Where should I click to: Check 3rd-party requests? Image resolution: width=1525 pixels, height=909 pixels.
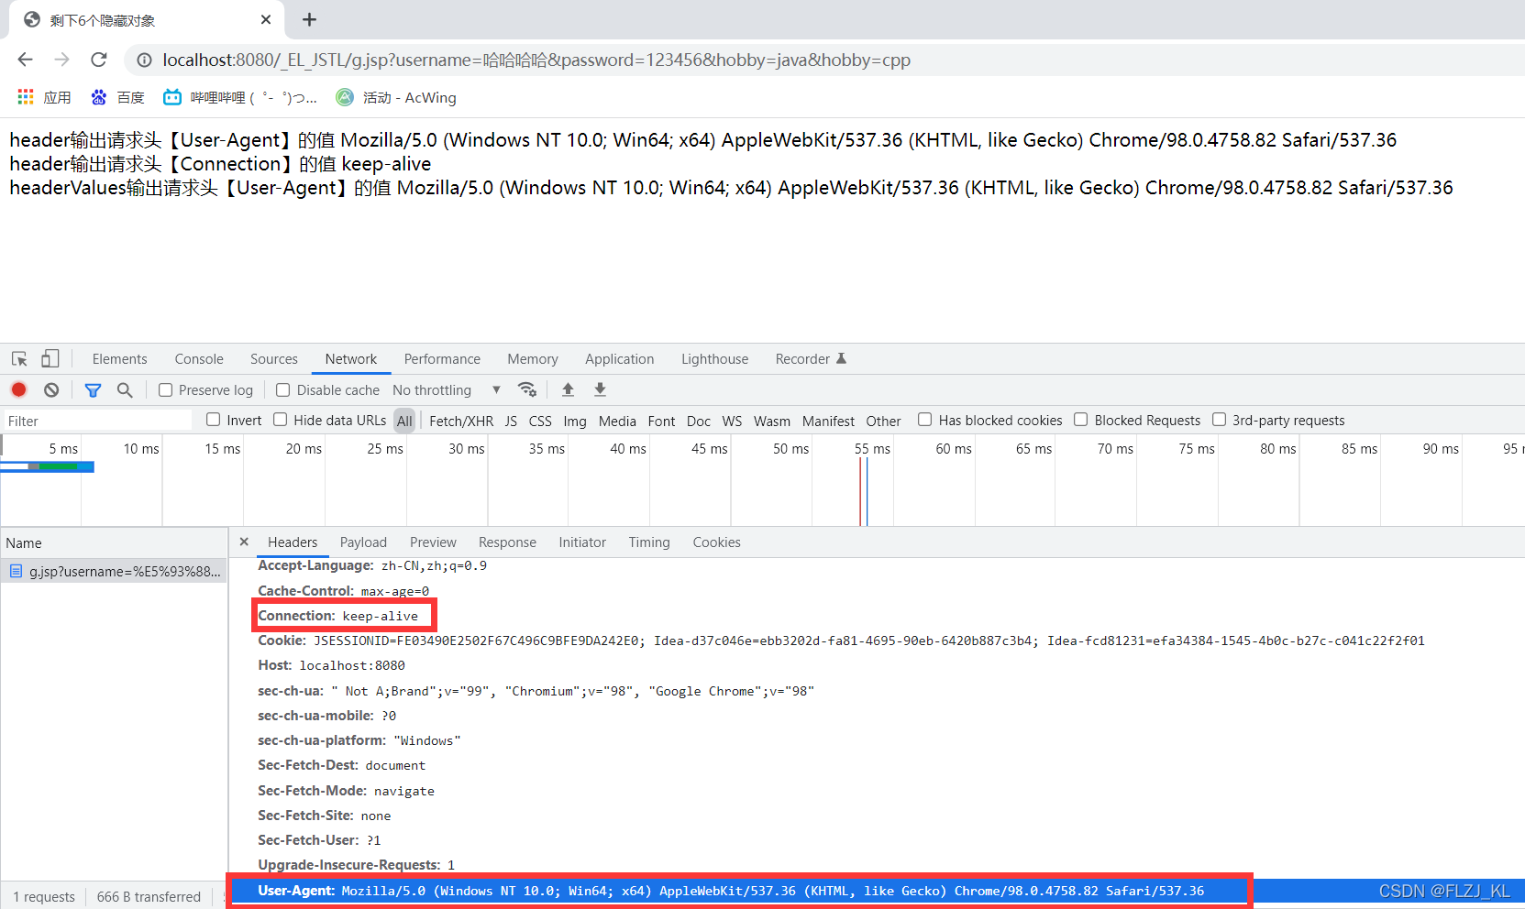1220,420
